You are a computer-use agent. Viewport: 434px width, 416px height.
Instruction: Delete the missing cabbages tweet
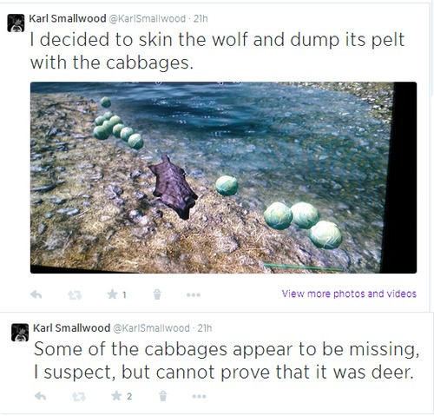pyautogui.click(x=163, y=396)
